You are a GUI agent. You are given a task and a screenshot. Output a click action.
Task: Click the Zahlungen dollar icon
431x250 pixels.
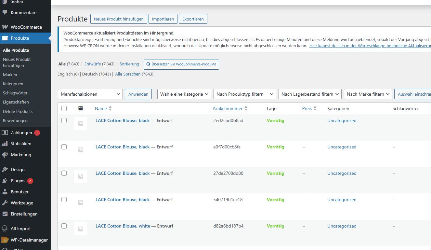[5, 132]
